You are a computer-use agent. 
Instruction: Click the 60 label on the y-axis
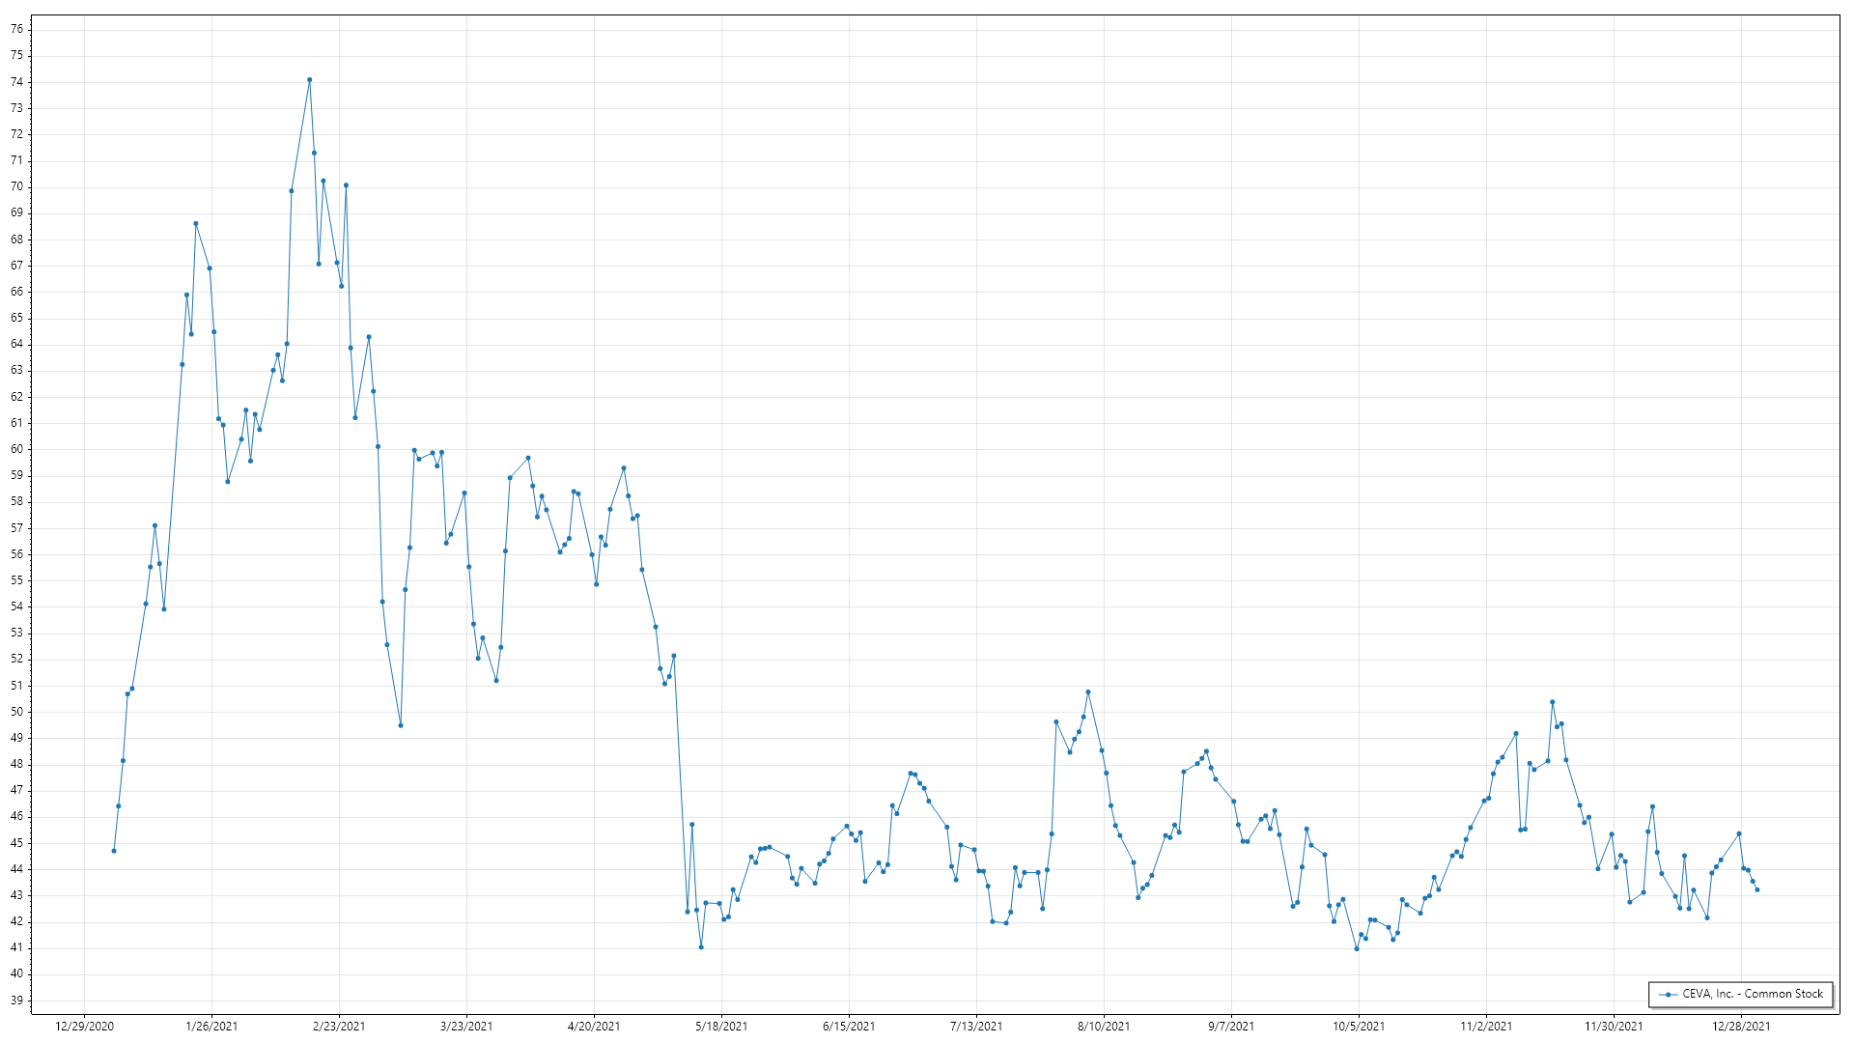[x=17, y=449]
